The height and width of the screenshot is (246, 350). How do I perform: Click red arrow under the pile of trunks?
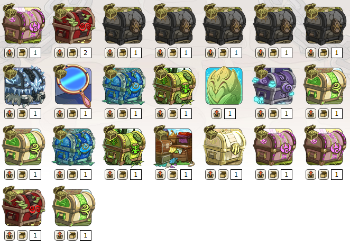point(160,175)
